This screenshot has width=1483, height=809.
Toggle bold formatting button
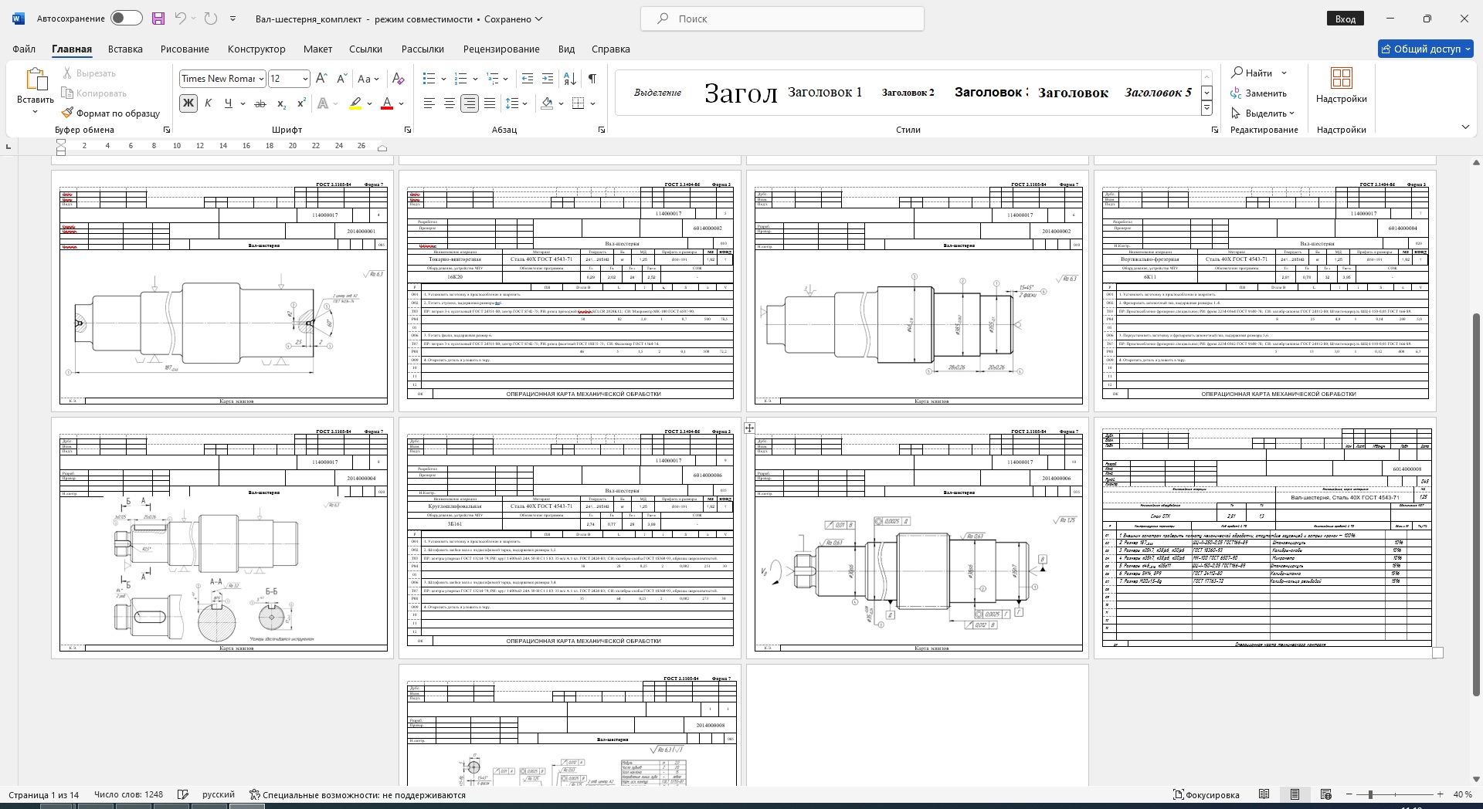tap(188, 103)
